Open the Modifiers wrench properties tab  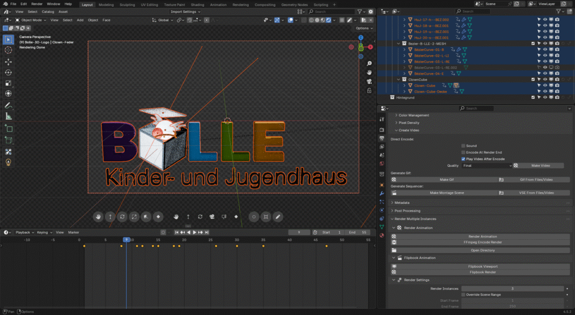coord(382,193)
